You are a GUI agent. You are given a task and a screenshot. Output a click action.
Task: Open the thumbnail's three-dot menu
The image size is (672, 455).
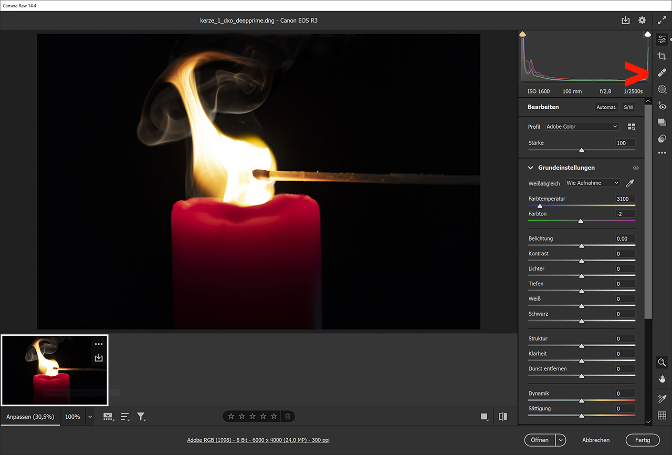(x=99, y=344)
